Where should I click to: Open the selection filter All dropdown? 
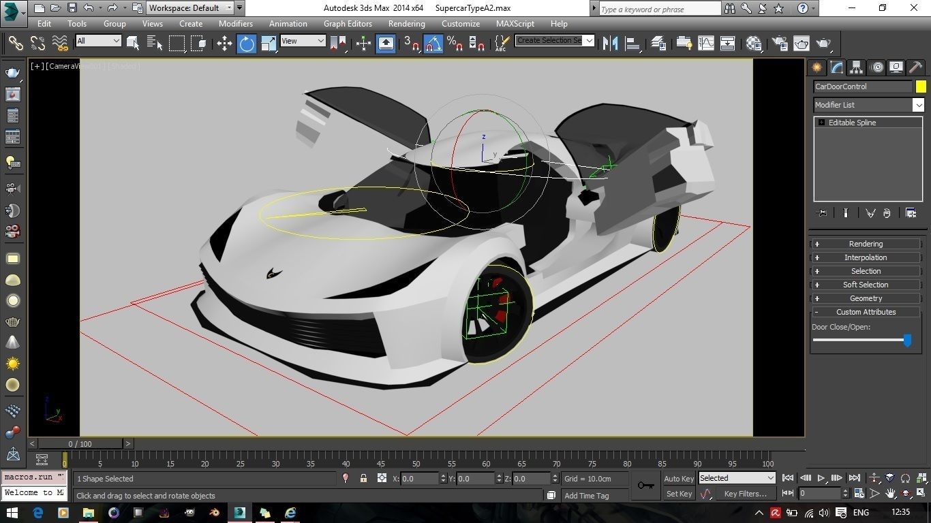(98, 41)
